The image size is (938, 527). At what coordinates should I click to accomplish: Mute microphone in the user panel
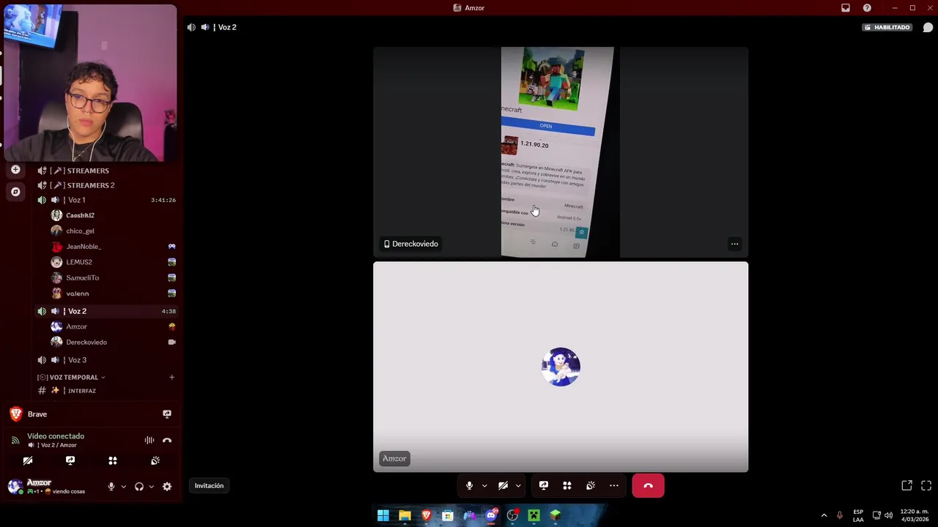[111, 486]
